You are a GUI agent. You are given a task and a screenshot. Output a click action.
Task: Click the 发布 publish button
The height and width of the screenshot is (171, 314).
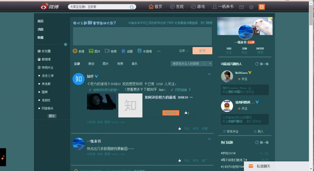pos(202,51)
